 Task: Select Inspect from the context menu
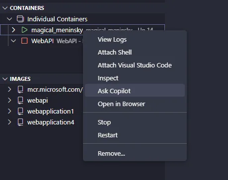(x=135, y=78)
